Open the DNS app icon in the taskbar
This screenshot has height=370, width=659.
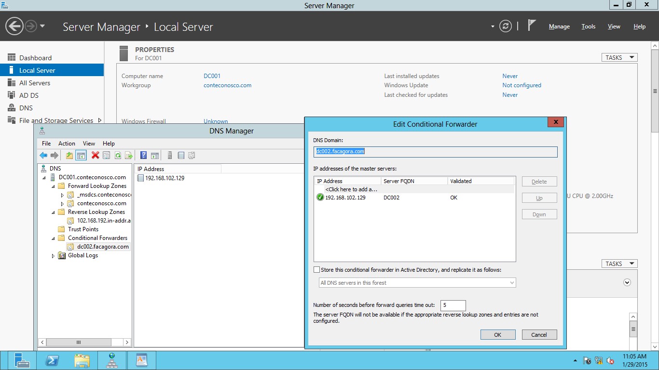(x=111, y=360)
